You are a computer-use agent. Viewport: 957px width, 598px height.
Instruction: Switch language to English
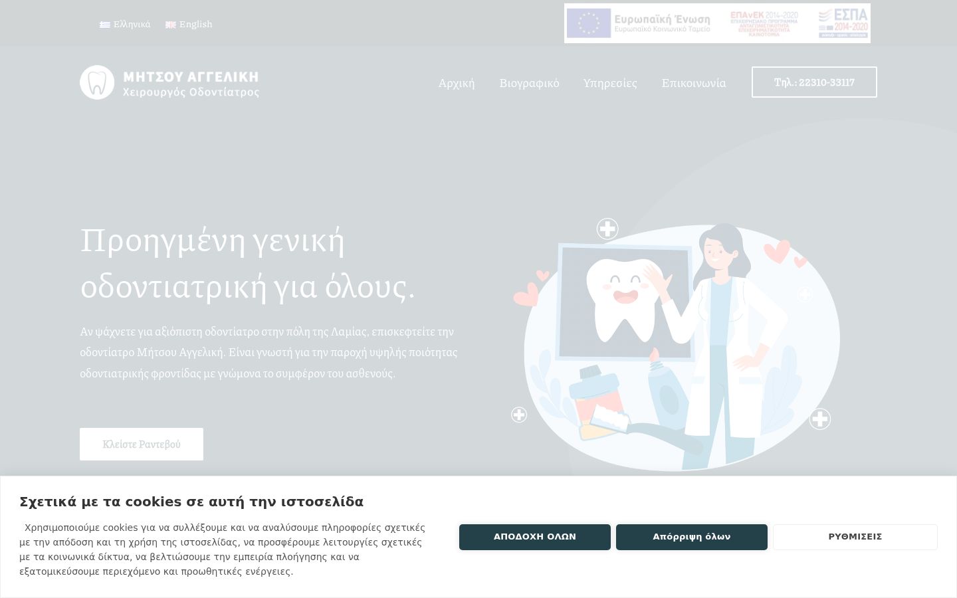[x=189, y=25]
